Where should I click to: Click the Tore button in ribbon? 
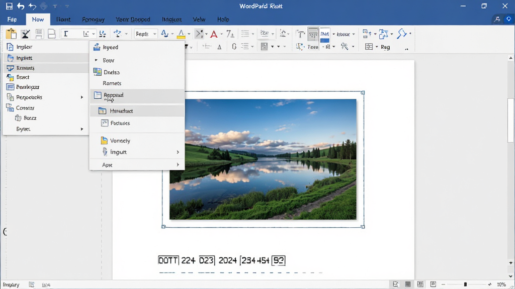coord(313,47)
